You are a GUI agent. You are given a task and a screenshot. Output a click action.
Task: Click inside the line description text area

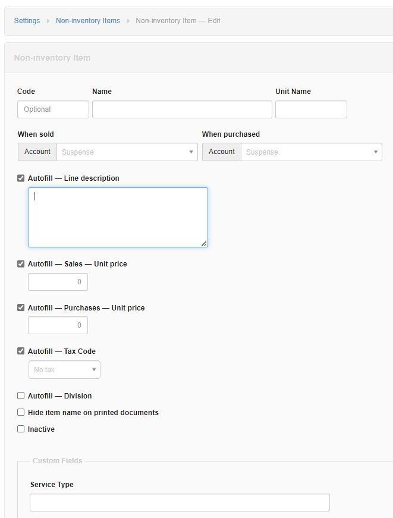pos(117,216)
